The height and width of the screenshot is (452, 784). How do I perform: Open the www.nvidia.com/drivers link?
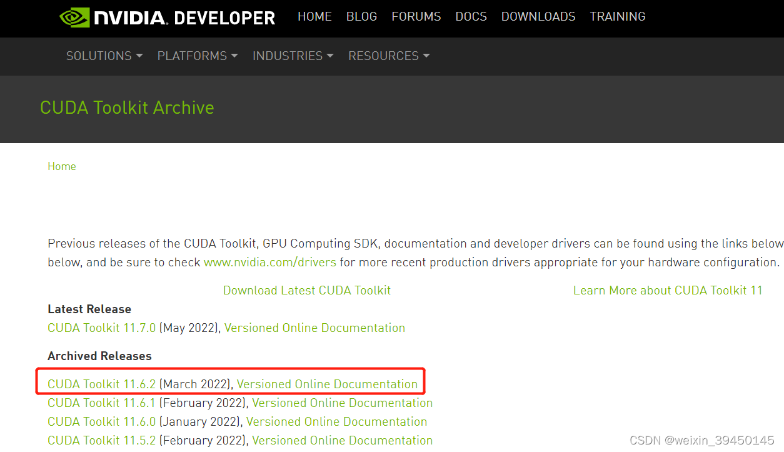pos(270,263)
